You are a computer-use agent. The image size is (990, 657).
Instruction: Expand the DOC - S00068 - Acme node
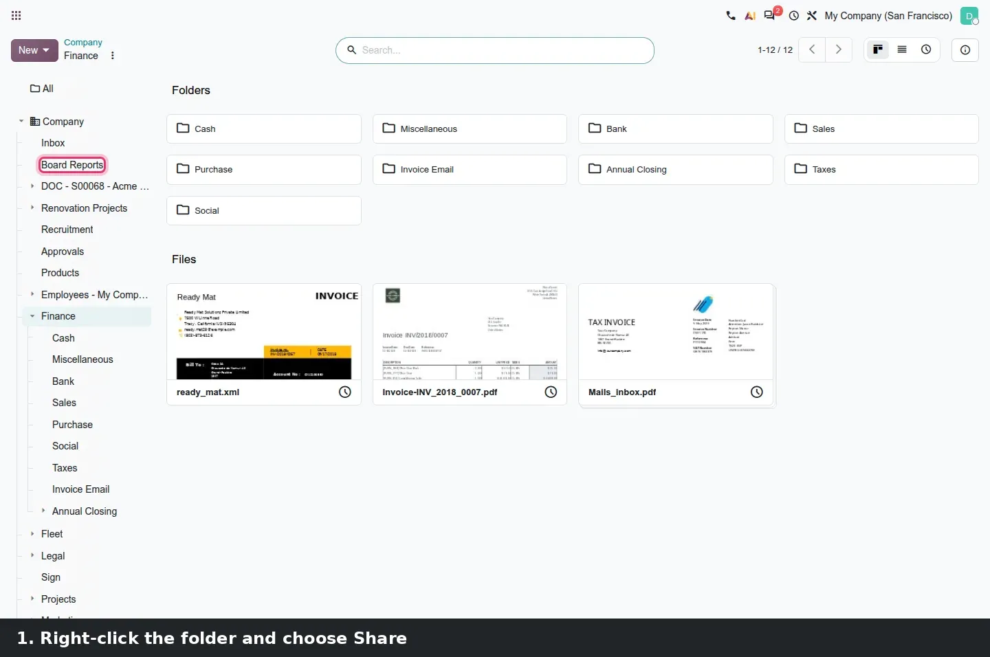[32, 186]
